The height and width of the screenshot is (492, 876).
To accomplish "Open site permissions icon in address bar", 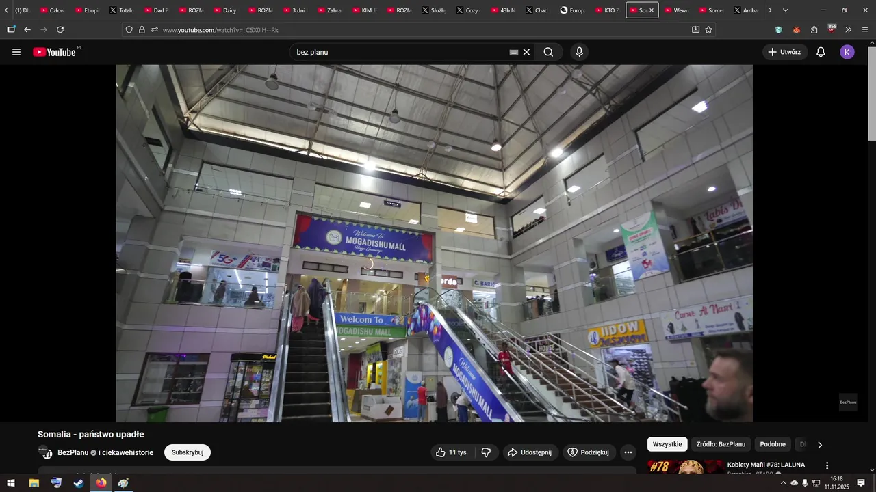I will [155, 30].
